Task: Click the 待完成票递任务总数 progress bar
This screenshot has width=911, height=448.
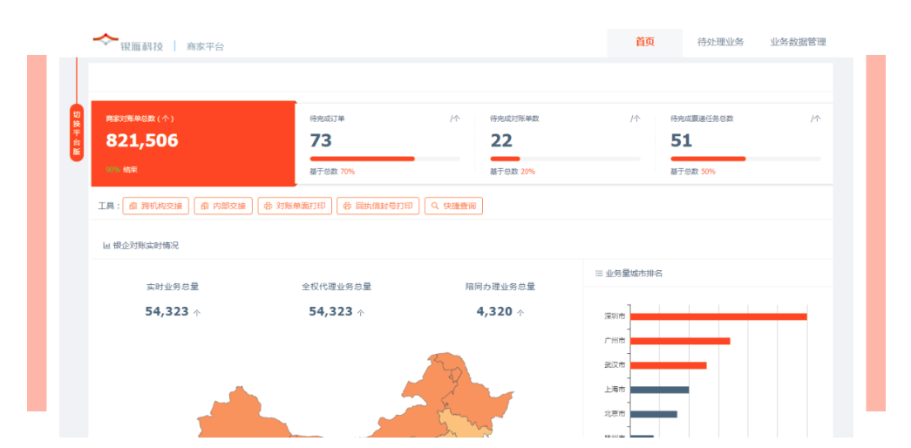Action: [x=745, y=159]
